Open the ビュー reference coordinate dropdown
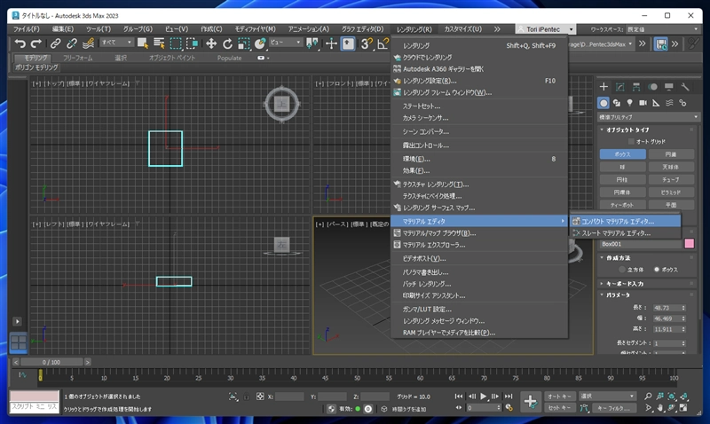This screenshot has width=710, height=424. [286, 43]
